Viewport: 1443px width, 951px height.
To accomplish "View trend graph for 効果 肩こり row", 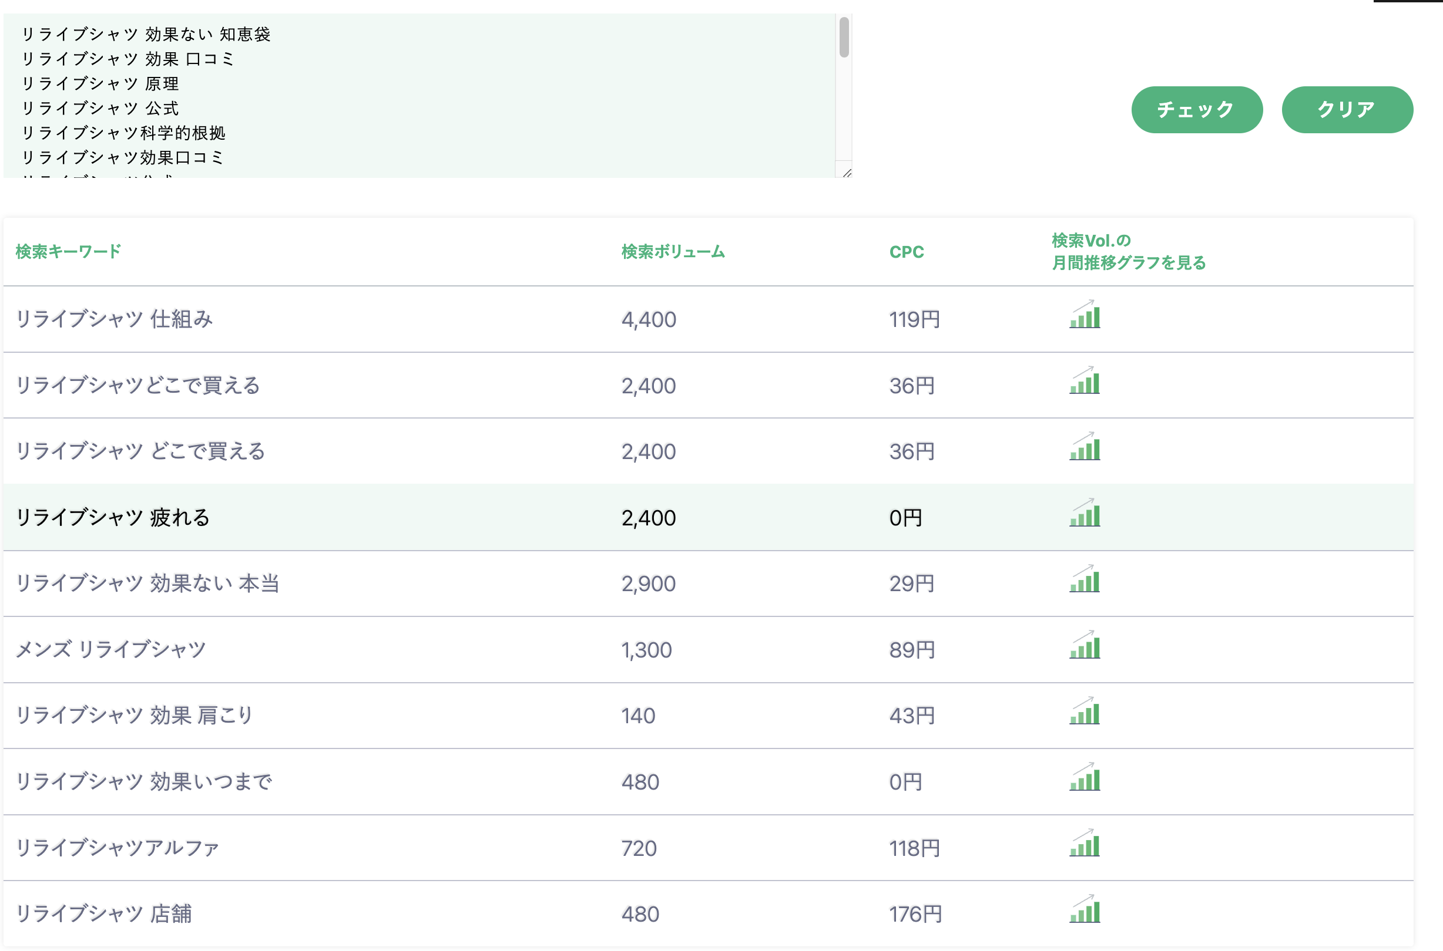I will [x=1085, y=712].
